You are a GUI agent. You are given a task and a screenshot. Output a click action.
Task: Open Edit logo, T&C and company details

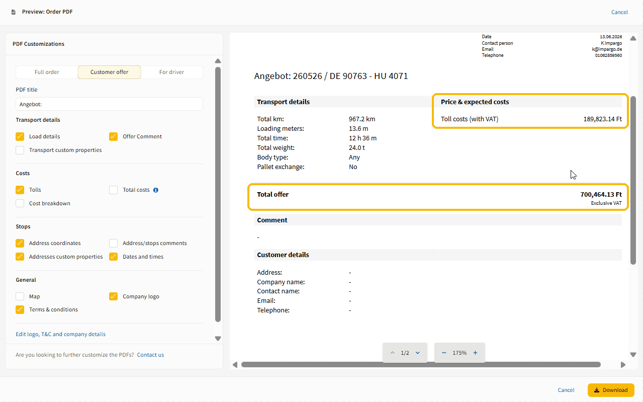click(x=61, y=334)
